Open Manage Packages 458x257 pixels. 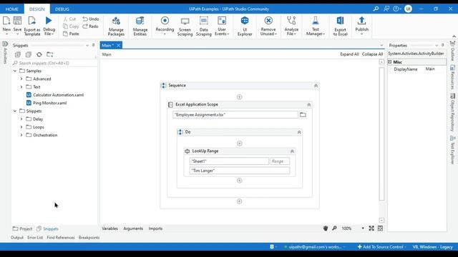(116, 26)
